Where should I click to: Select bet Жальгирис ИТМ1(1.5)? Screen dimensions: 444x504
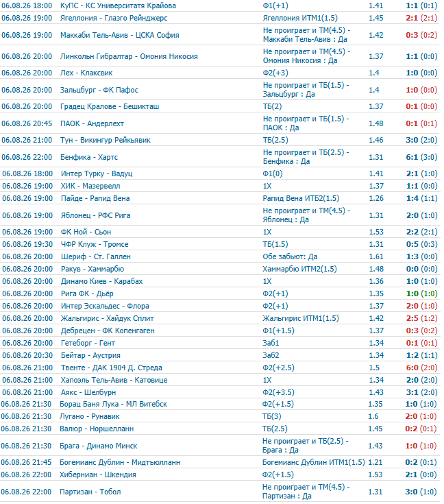coord(300,319)
